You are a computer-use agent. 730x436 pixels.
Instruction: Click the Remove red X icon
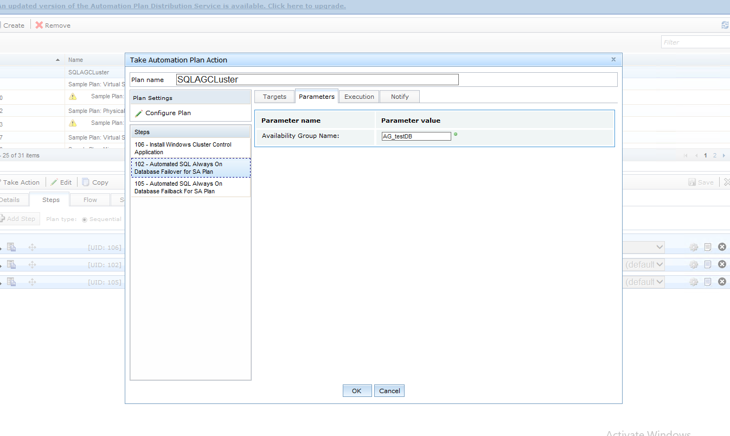[x=39, y=26]
